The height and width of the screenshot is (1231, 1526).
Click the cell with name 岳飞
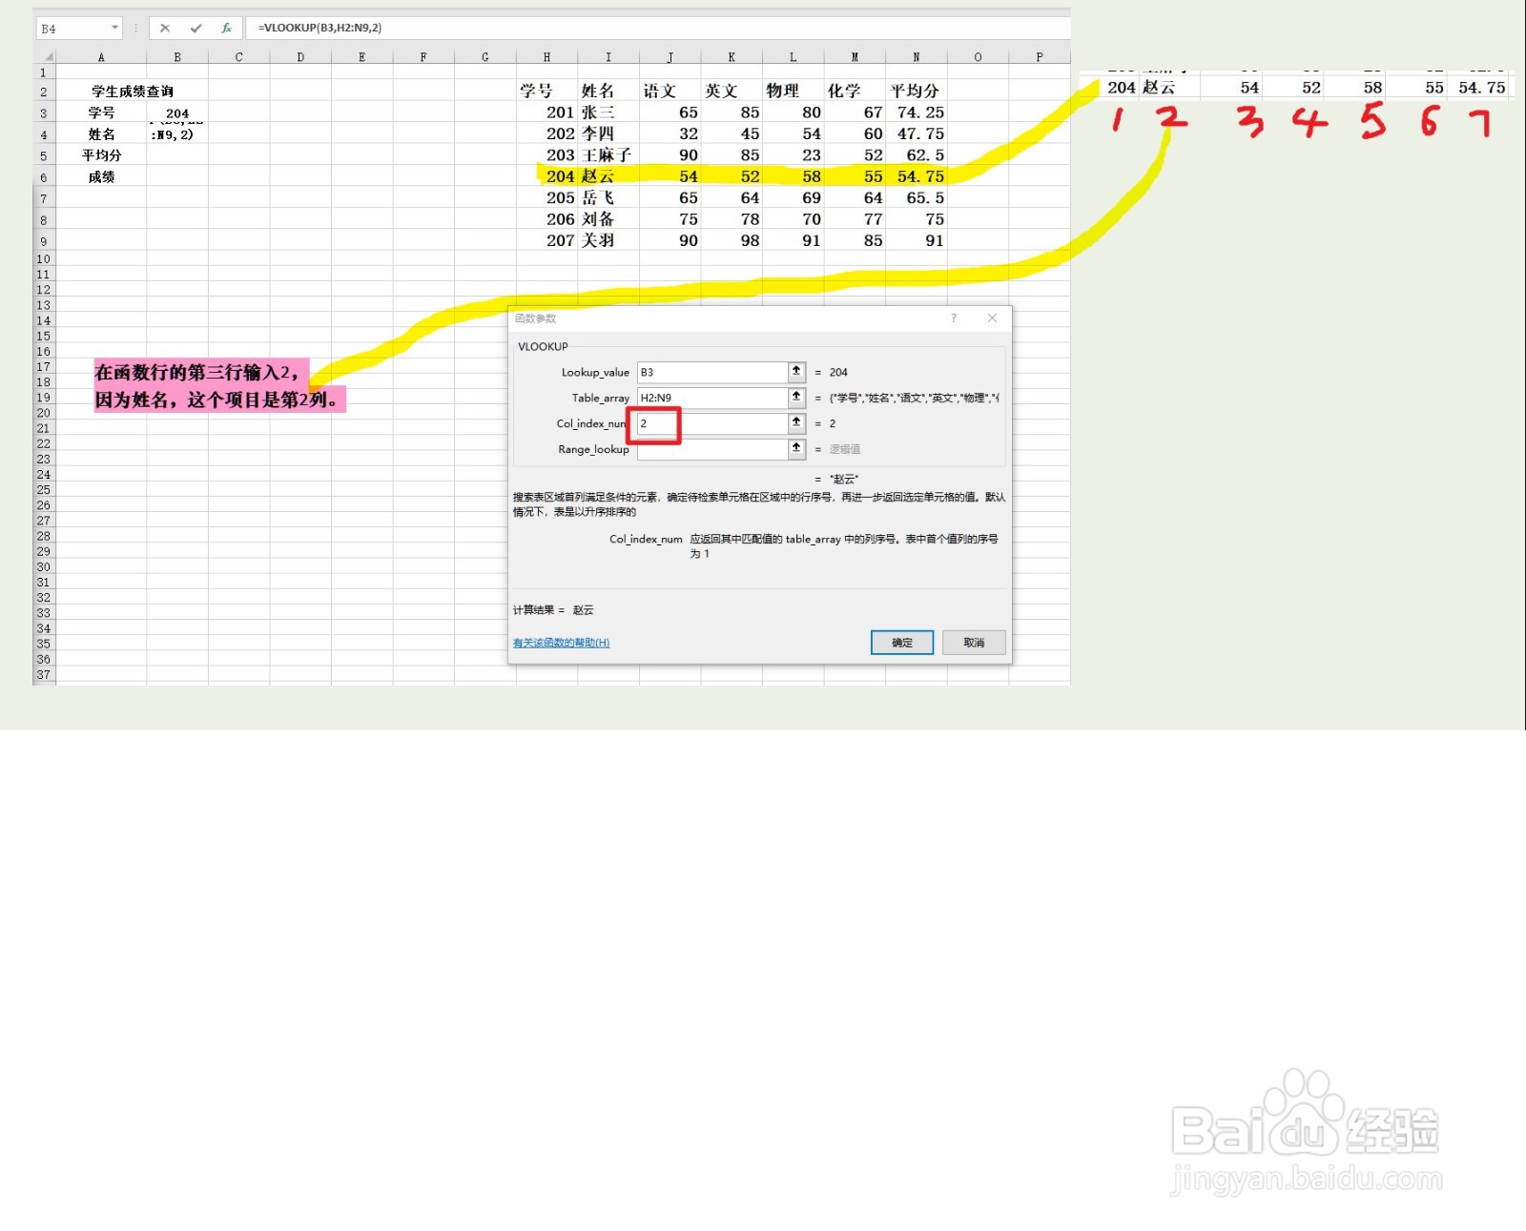pyautogui.click(x=608, y=198)
